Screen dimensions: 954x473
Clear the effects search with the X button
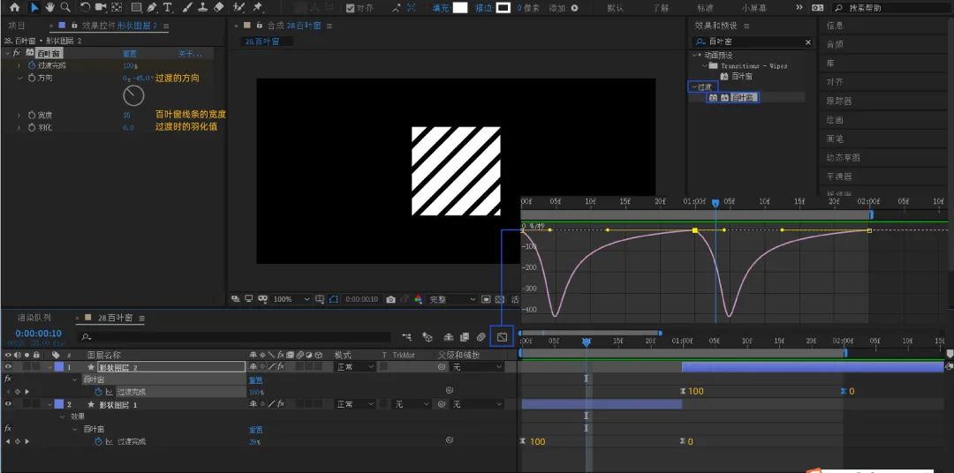coord(808,42)
